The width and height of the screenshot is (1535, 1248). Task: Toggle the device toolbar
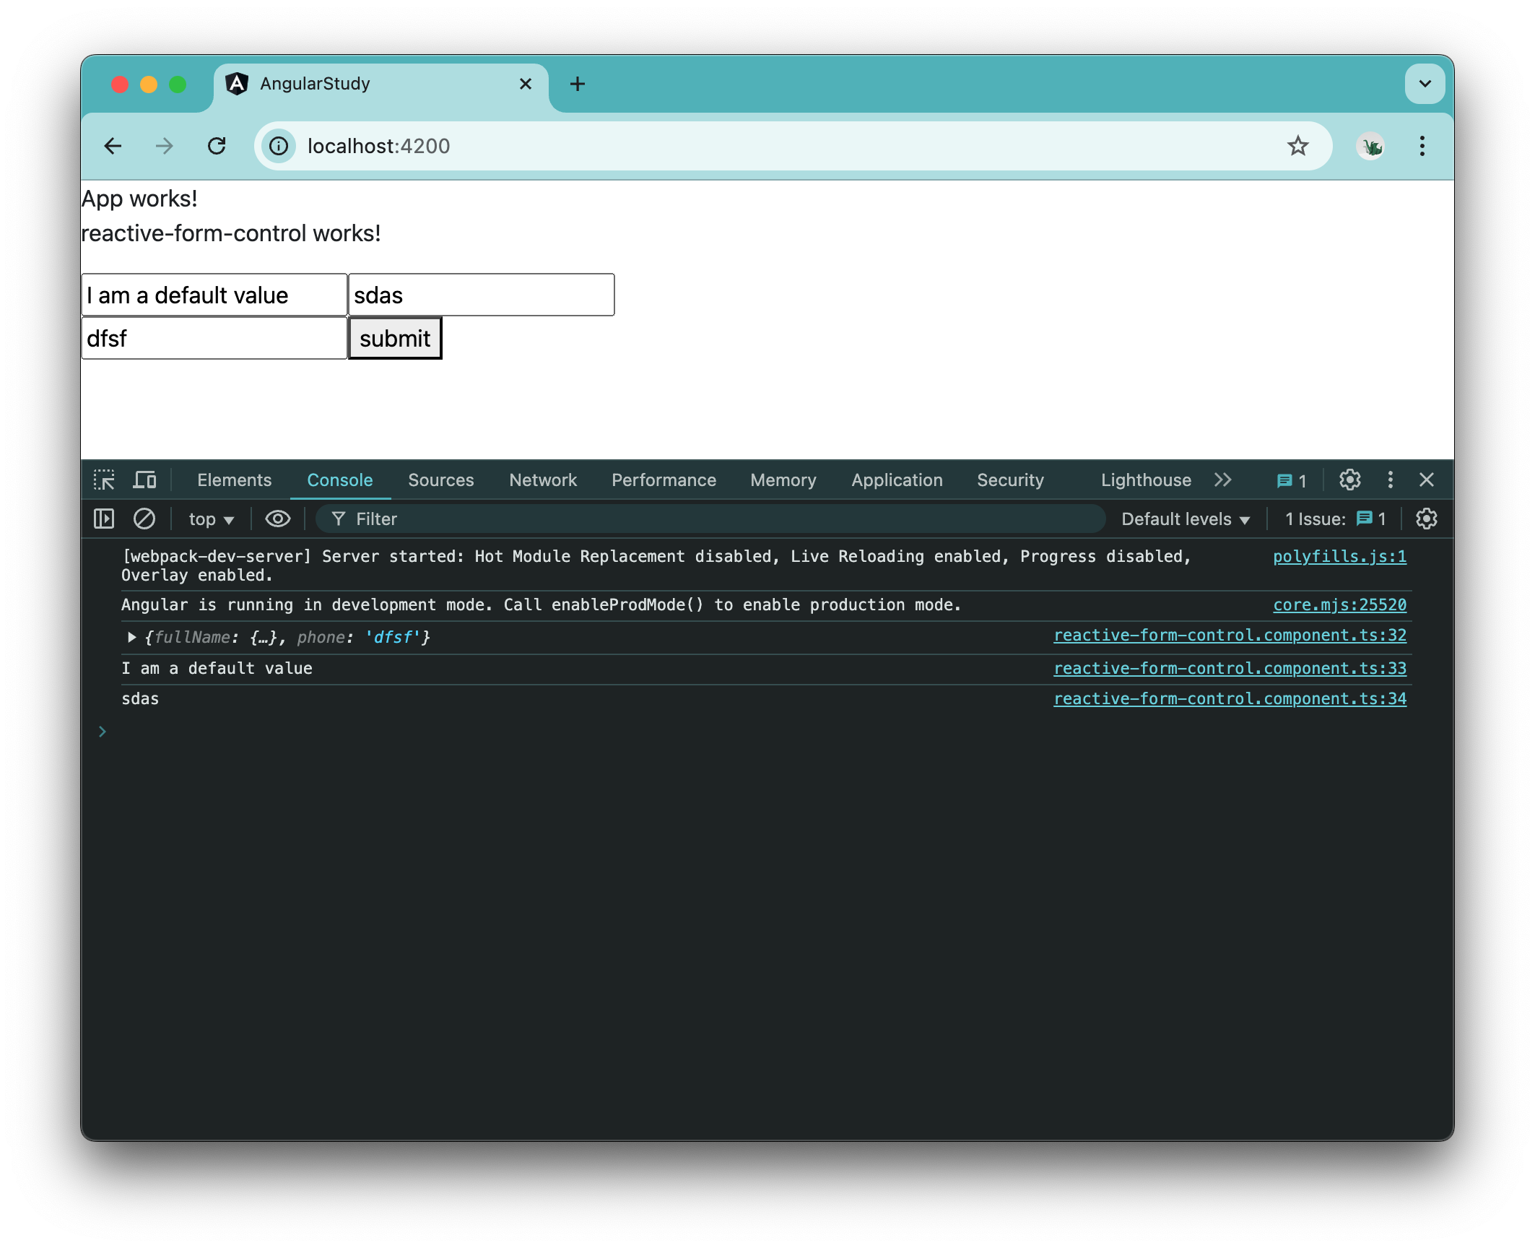(144, 479)
